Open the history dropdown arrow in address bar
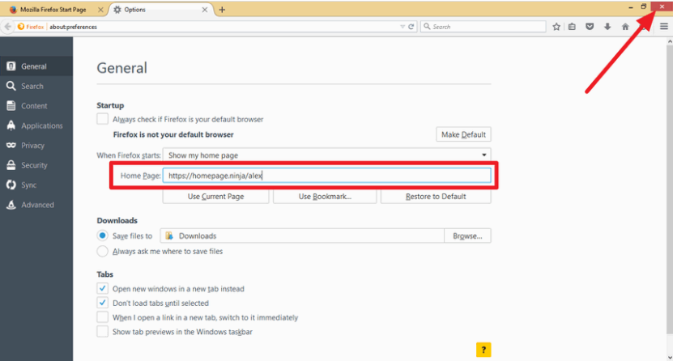The height and width of the screenshot is (361, 673). pyautogui.click(x=403, y=27)
